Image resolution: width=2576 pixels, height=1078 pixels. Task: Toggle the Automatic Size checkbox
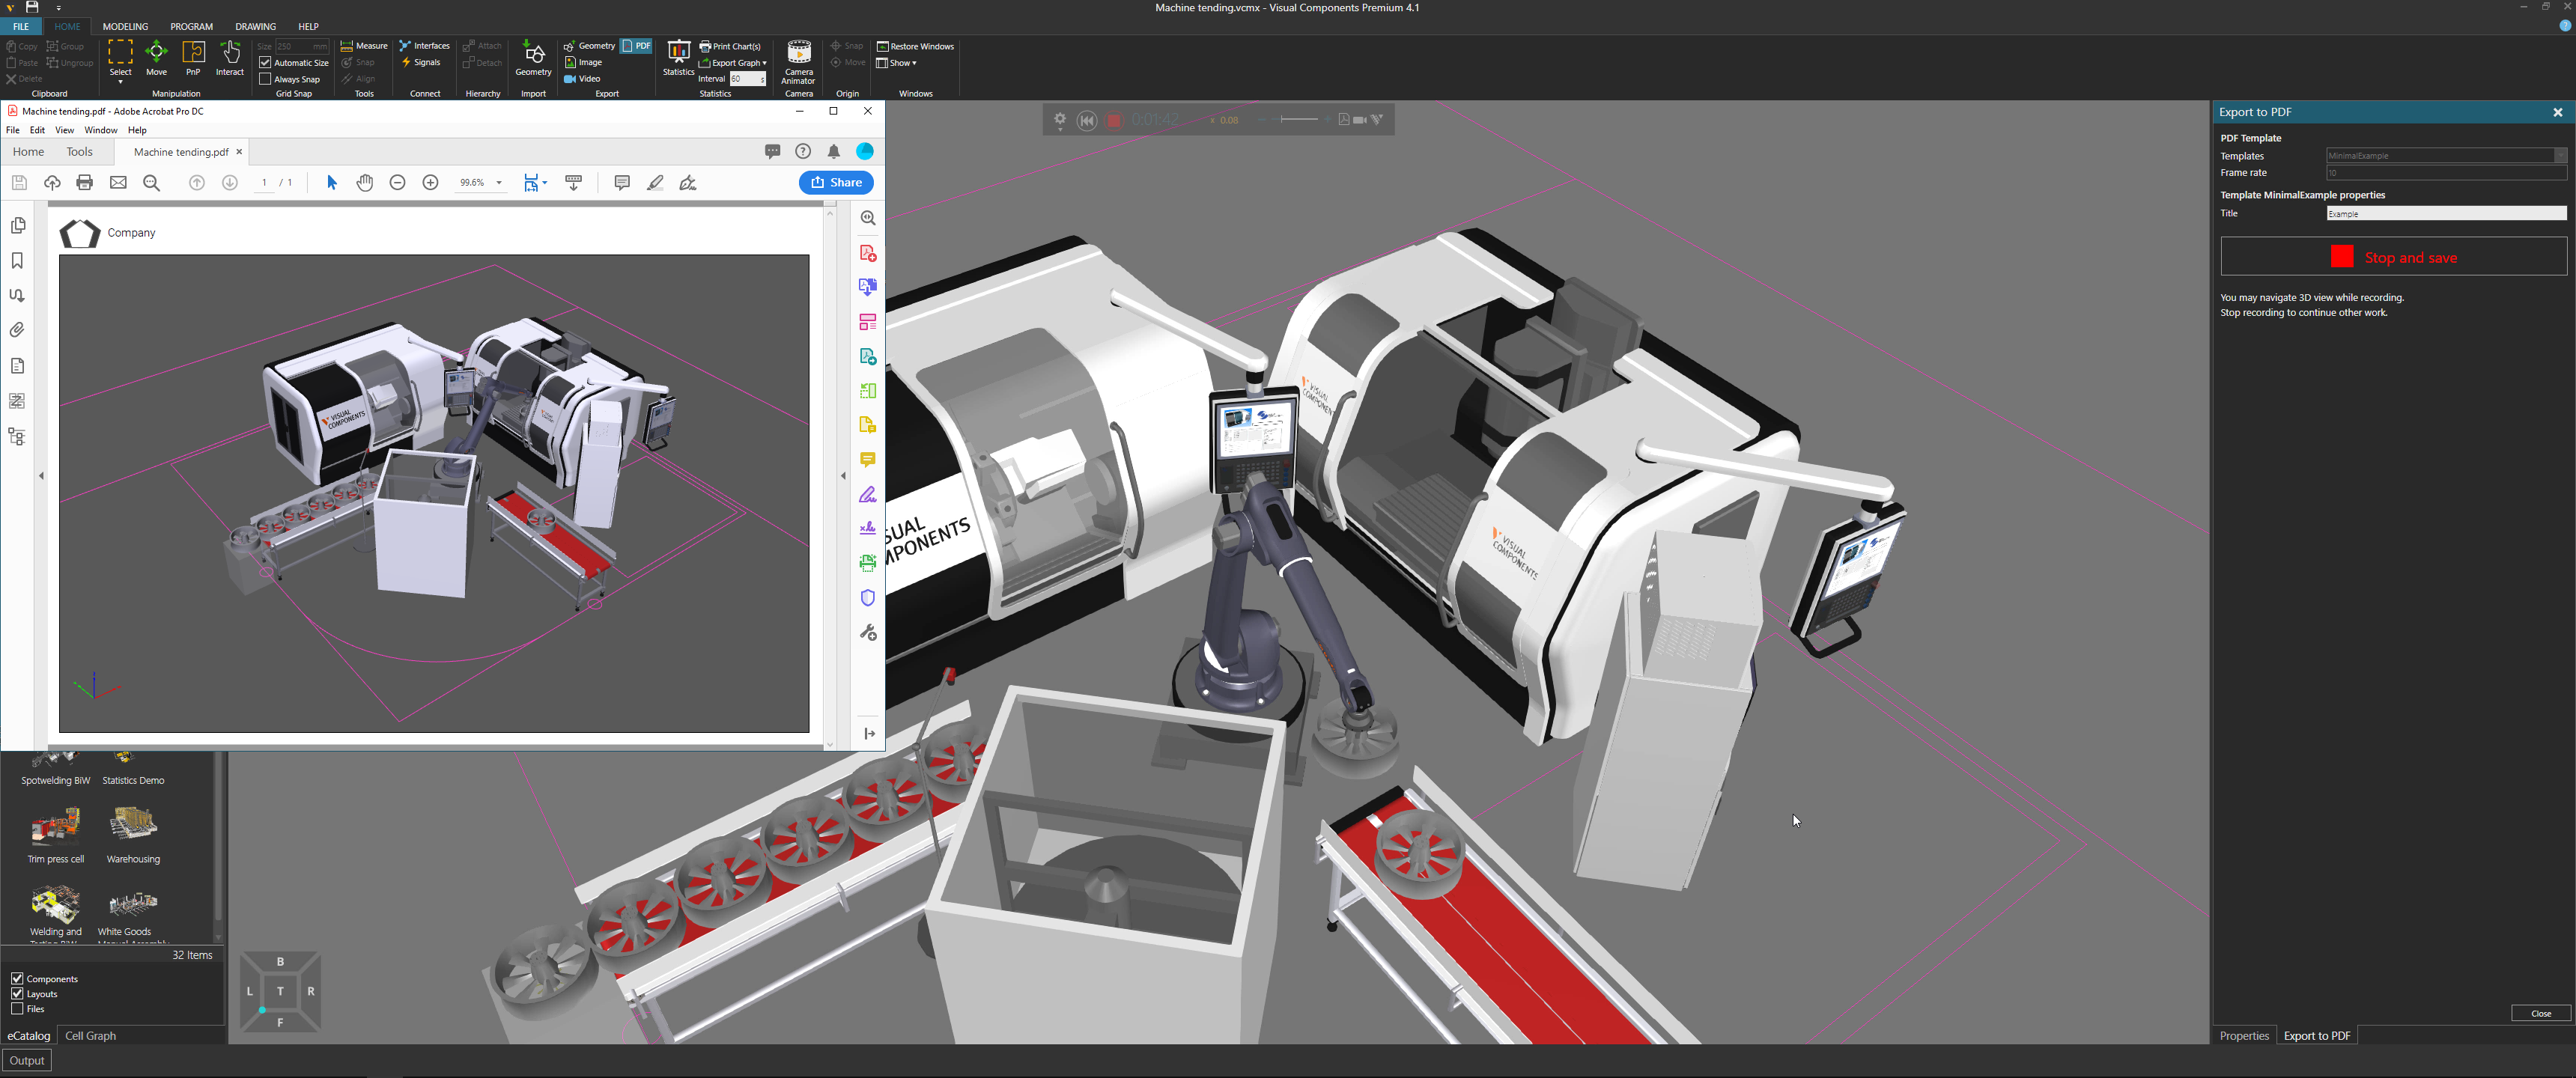(264, 62)
